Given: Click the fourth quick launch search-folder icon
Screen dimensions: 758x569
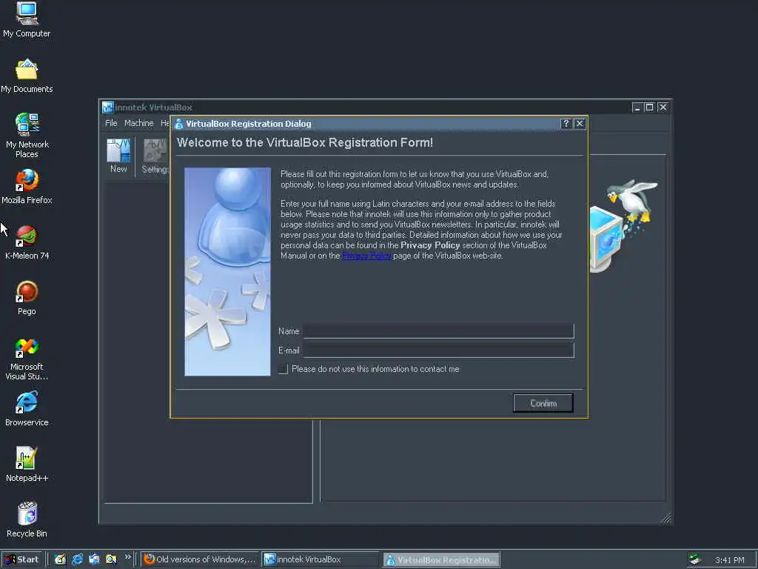Looking at the screenshot, I should (x=111, y=559).
